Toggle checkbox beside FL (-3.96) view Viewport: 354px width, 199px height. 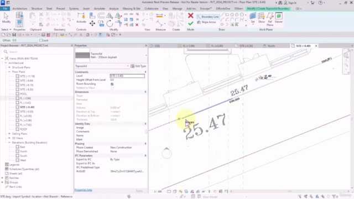tap(17, 98)
